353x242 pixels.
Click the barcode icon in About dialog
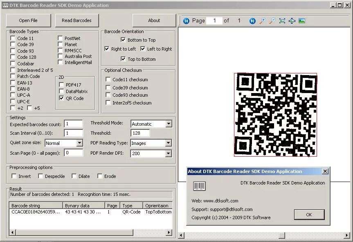[x=199, y=186]
